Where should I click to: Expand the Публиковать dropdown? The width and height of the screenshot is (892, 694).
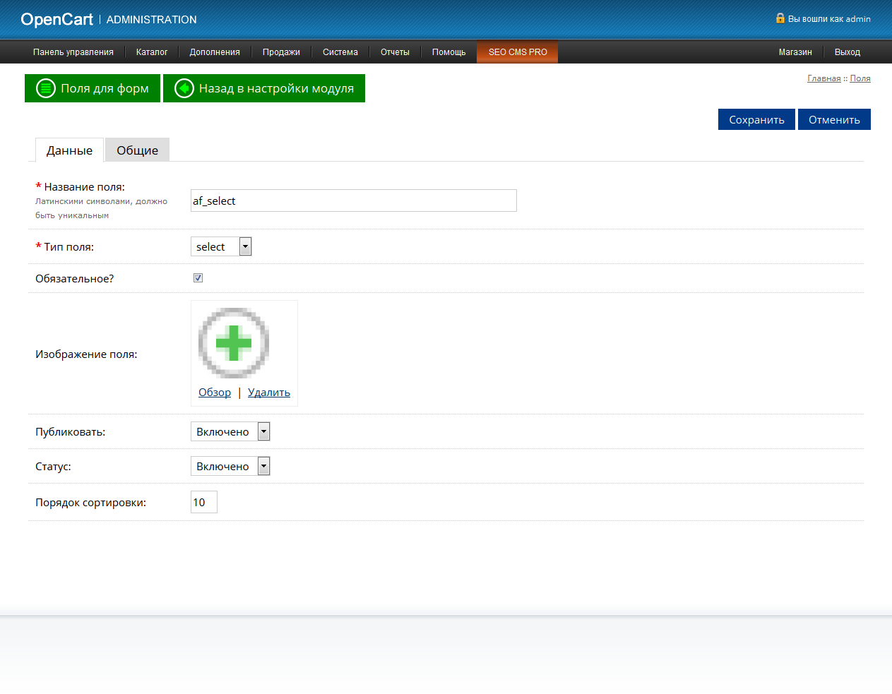pos(230,431)
